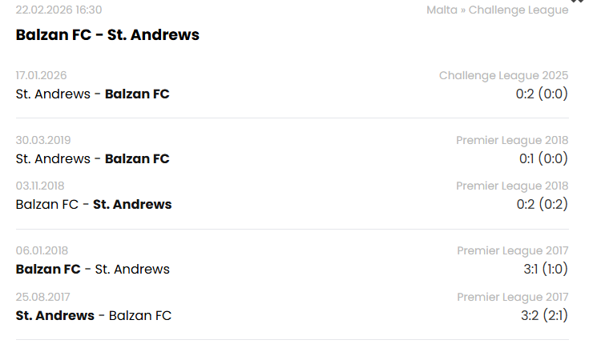Screen dimensions: 593x348
Task: Select the 30.03.2019 St. Andrews - Balzan FC match
Action: click(x=92, y=158)
